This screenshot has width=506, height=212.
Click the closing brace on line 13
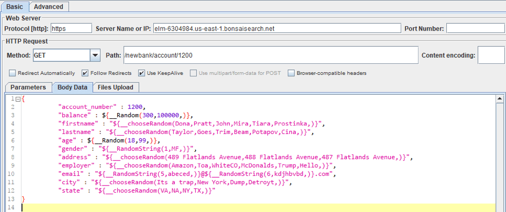coord(23,199)
